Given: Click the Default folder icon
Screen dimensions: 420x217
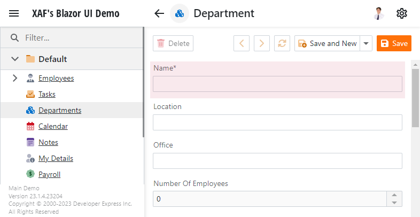Looking at the screenshot, I should [30, 59].
